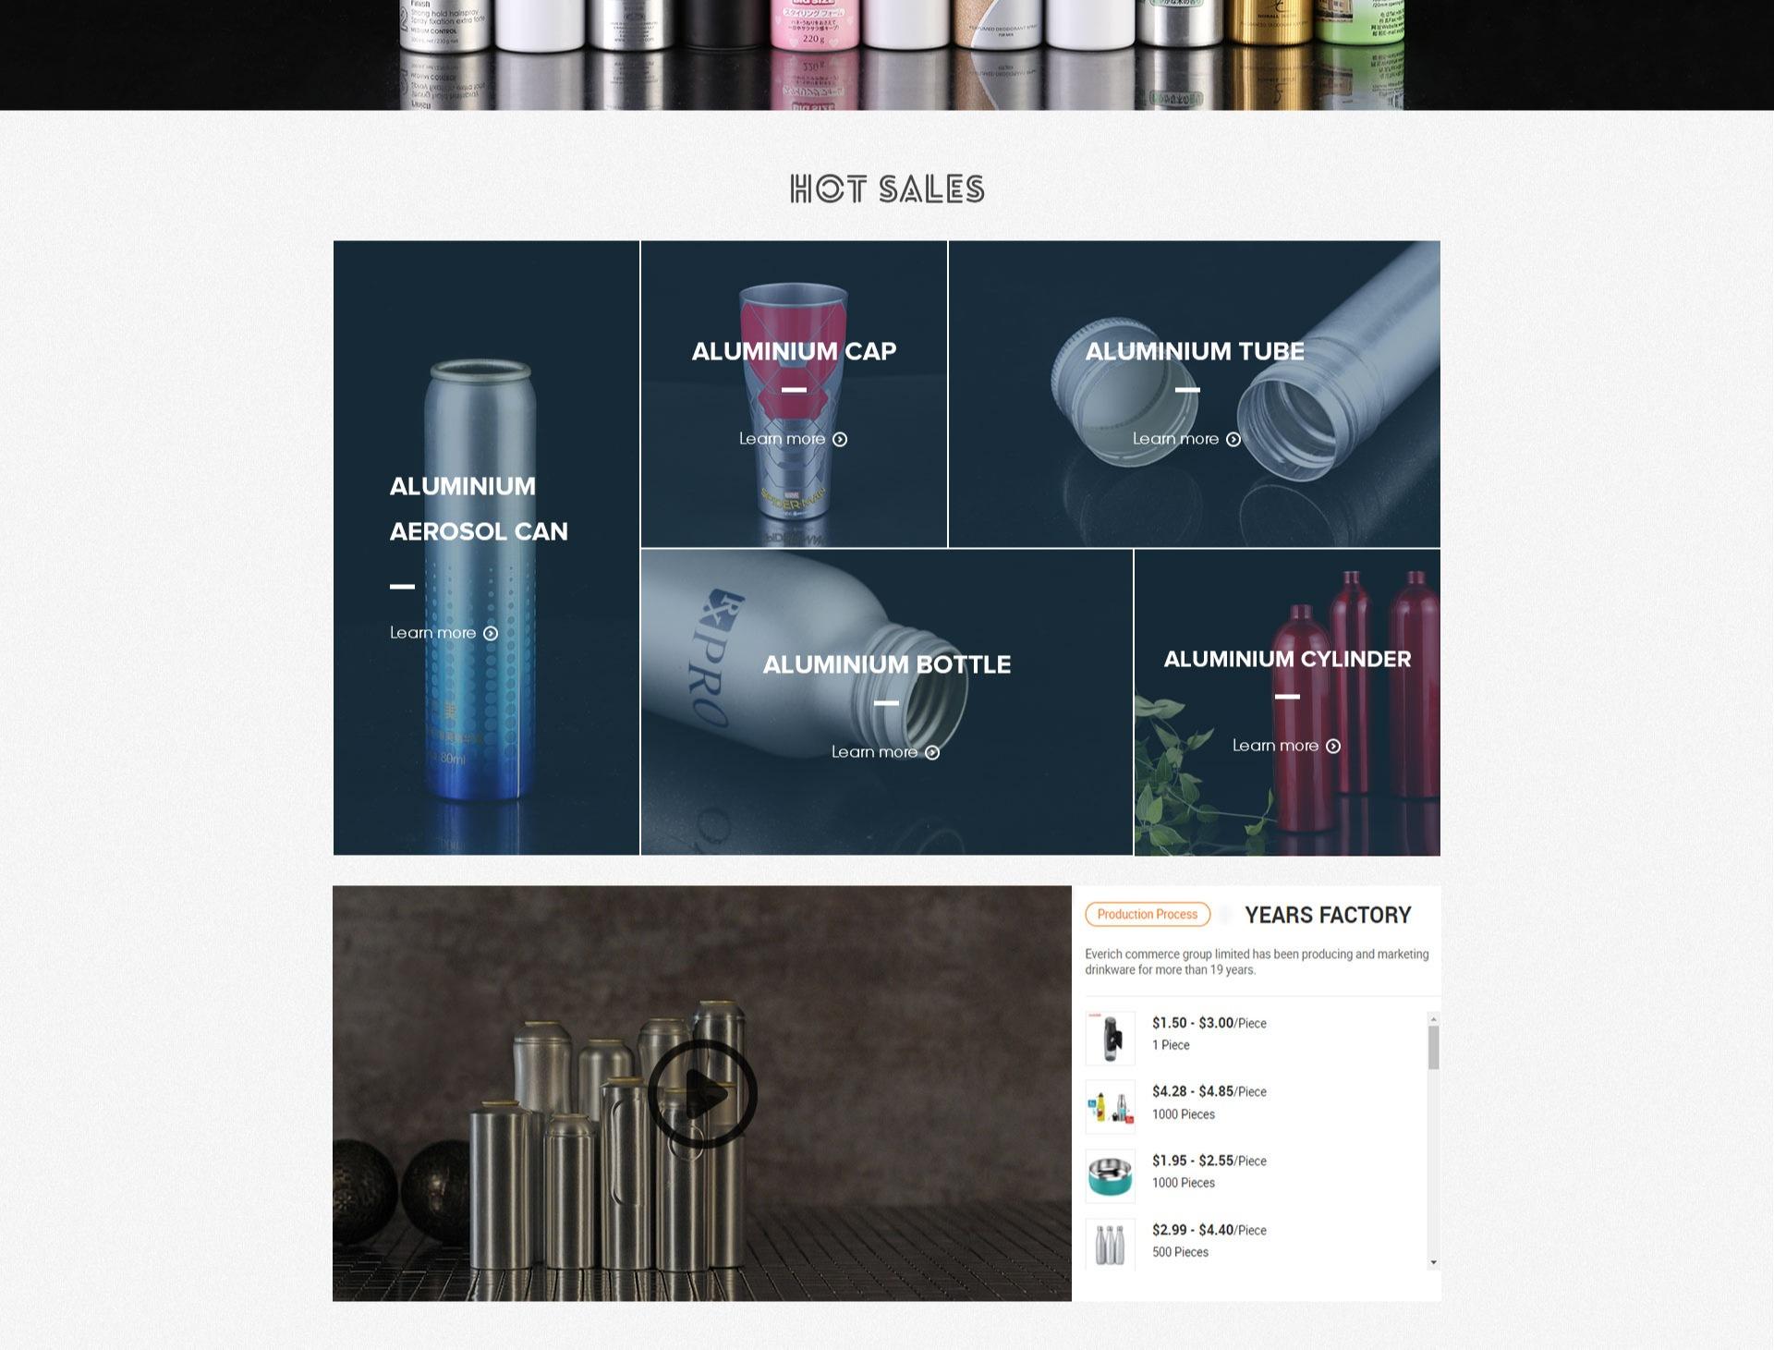Click the product list scrollbar thumb
The width and height of the screenshot is (1774, 1350).
1434,1048
